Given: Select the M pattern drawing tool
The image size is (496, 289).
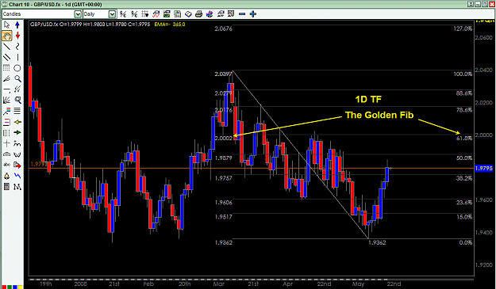Looking at the screenshot, I should [x=17, y=187].
